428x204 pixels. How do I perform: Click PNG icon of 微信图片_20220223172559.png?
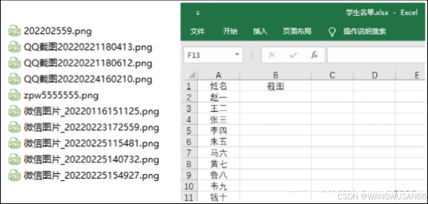click(x=15, y=127)
